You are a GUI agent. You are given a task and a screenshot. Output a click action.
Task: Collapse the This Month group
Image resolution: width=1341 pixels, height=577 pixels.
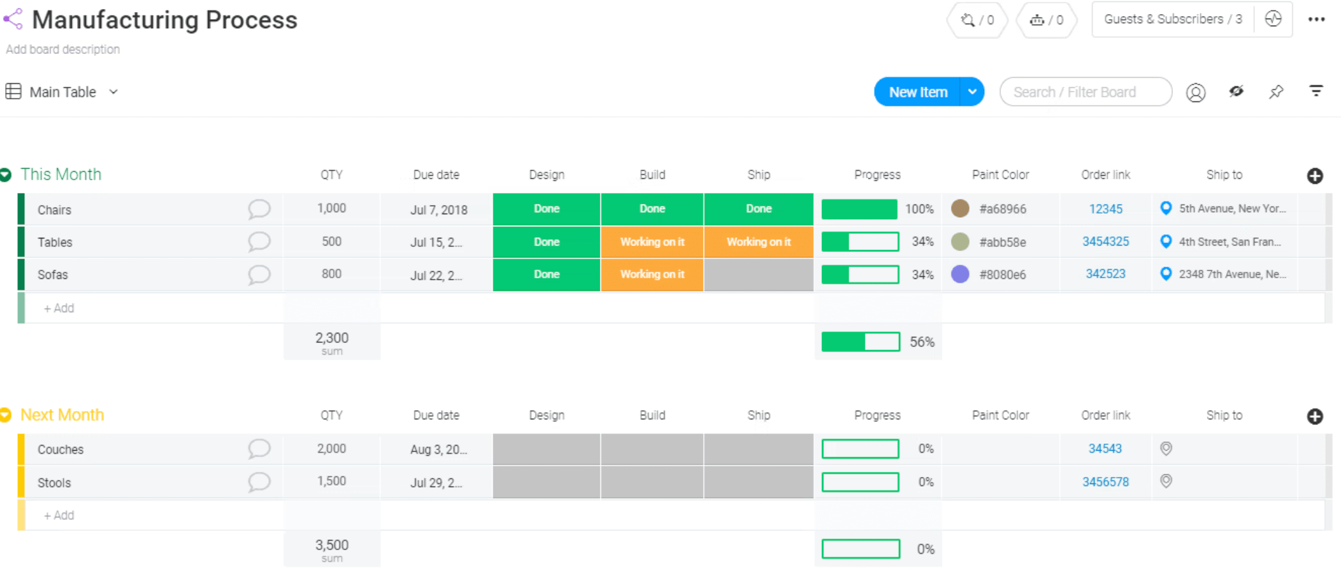click(6, 175)
